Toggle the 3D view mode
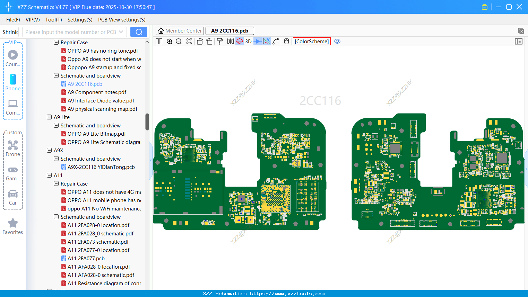 248,42
